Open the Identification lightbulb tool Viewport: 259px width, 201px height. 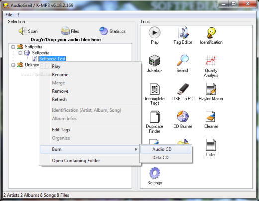click(211, 33)
